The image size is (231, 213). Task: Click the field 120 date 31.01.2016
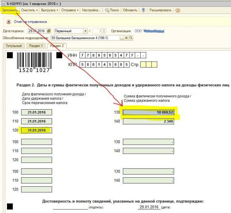pyautogui.click(x=36, y=130)
